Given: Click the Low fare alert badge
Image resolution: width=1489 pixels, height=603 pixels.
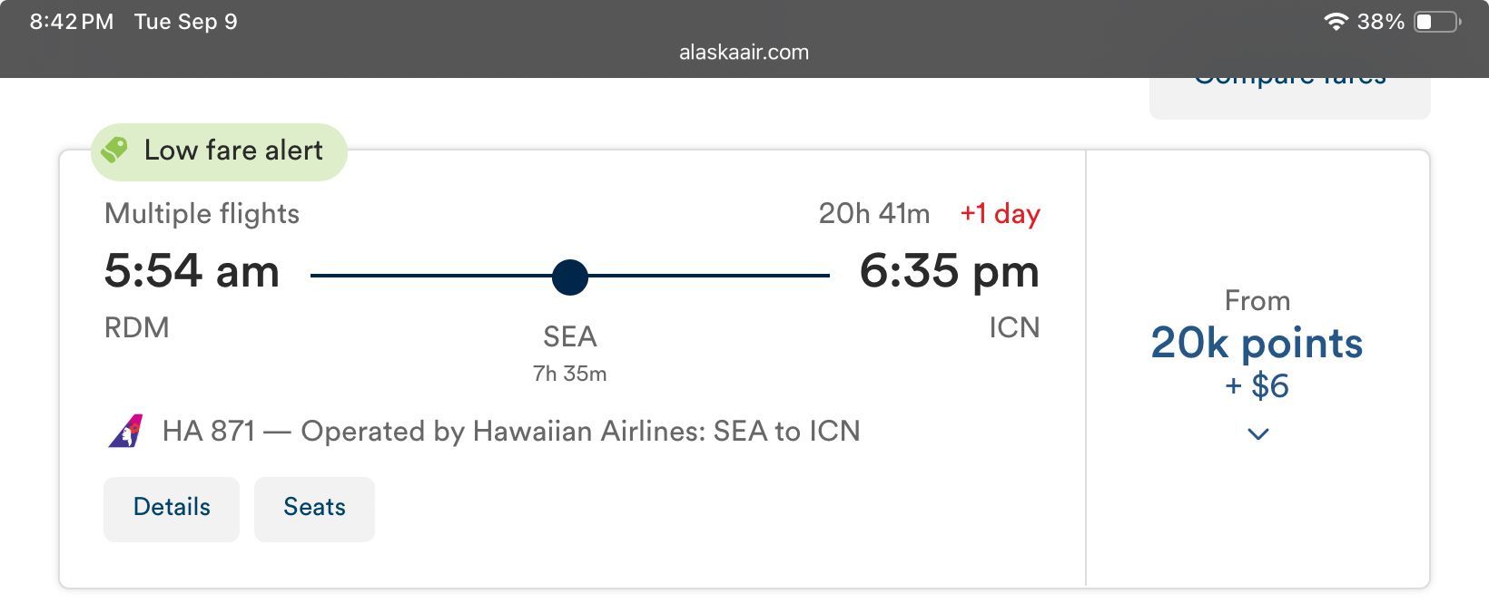Looking at the screenshot, I should point(219,151).
